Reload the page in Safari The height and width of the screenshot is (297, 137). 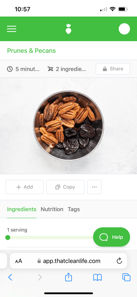click(119, 261)
